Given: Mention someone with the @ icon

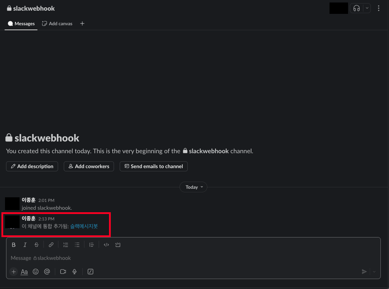Looking at the screenshot, I should point(47,272).
